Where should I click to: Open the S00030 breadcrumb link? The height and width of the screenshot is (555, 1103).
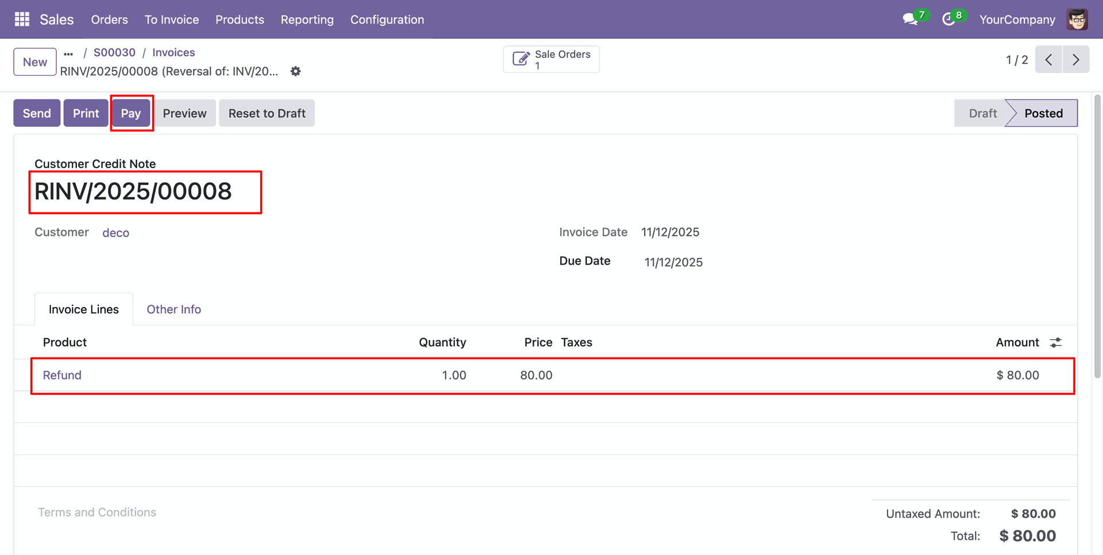[x=114, y=53]
